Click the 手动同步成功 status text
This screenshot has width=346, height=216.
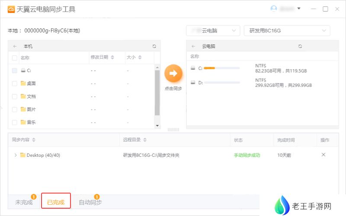[247, 155]
